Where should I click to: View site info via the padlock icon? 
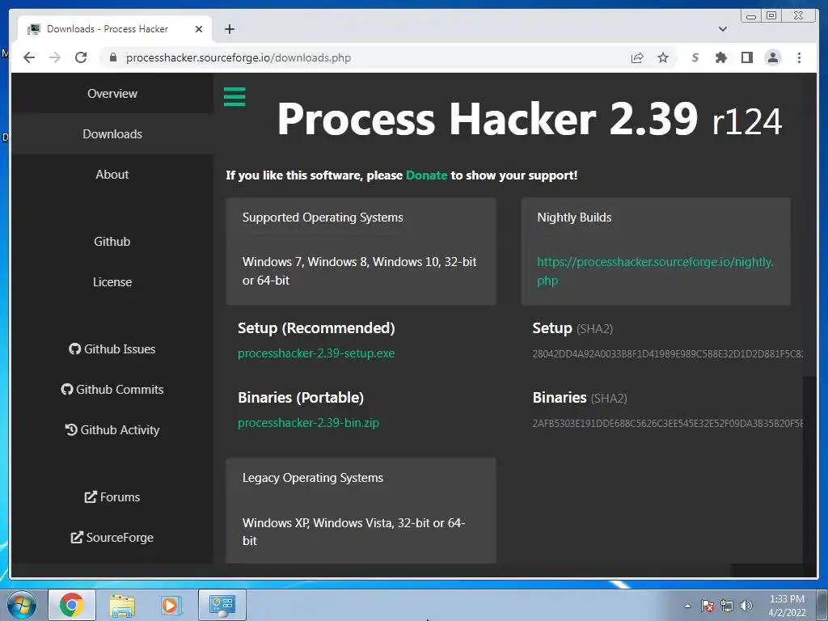[112, 57]
